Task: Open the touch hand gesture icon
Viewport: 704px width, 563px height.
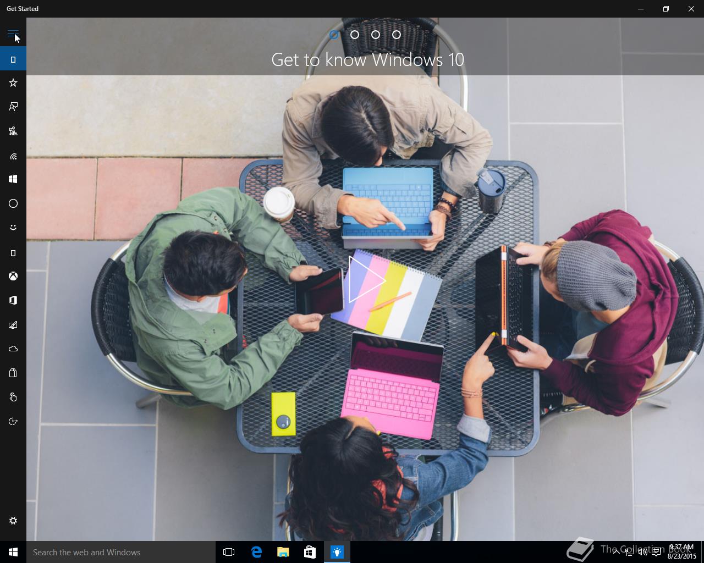Action: [13, 397]
